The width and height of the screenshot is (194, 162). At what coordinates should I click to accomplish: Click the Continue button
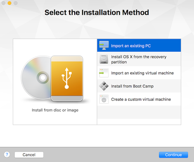pos(173,155)
